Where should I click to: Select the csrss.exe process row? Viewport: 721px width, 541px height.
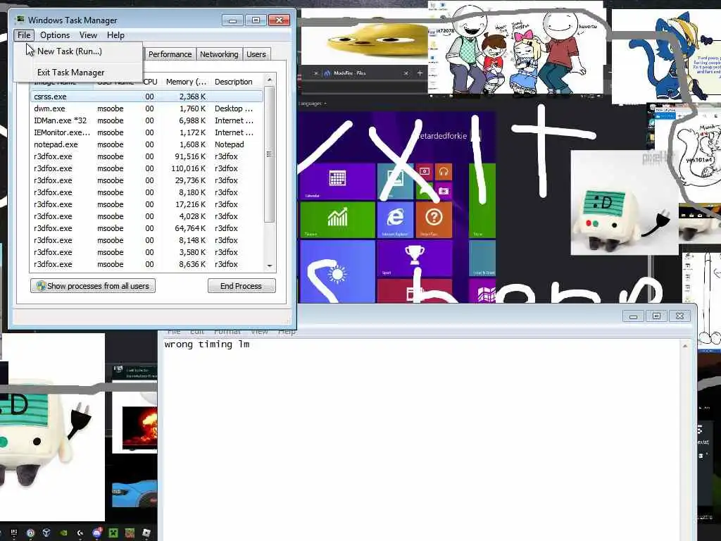tap(146, 97)
